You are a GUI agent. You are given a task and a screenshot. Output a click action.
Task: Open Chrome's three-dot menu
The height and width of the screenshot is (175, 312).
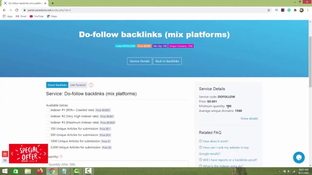tap(308, 10)
